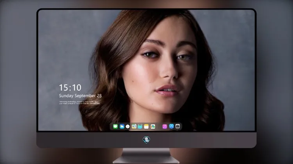This screenshot has height=164, width=293.
Task: Select the Sunday September 28 date text
Action: click(80, 96)
